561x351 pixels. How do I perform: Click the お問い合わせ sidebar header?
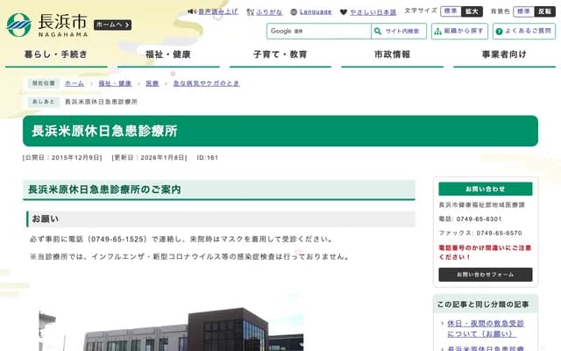(486, 189)
